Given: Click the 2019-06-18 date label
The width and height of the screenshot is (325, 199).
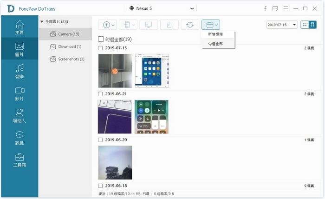Looking at the screenshot, I should 116,186.
